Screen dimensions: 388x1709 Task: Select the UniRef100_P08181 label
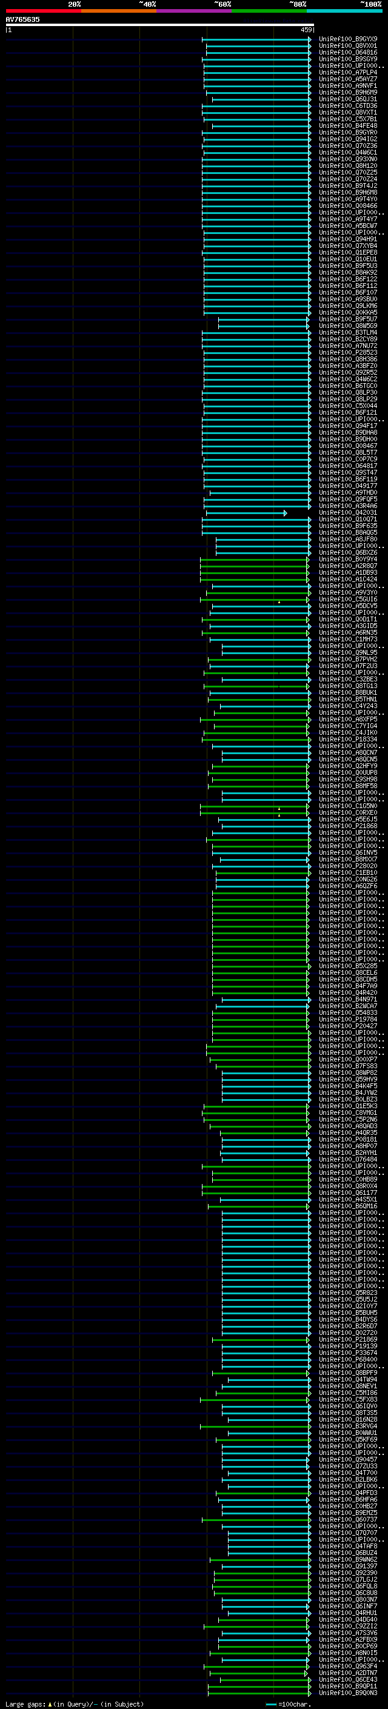347,1139
